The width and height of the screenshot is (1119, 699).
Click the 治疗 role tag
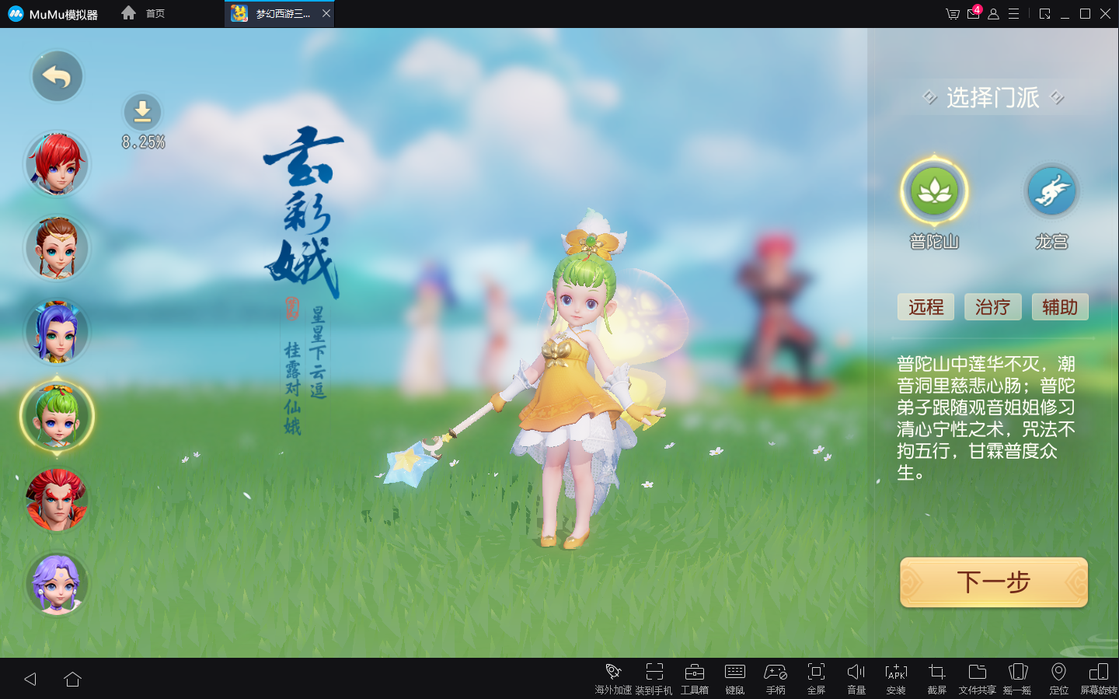tap(993, 307)
